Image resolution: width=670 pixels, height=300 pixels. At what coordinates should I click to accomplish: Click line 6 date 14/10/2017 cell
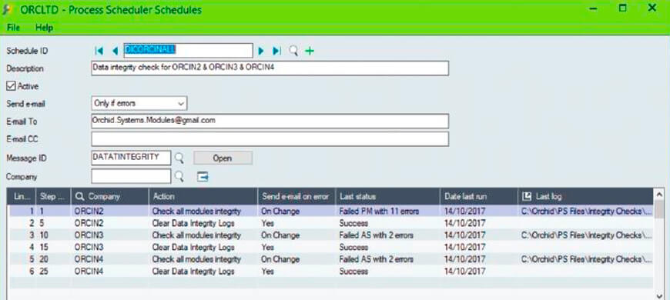(x=478, y=271)
